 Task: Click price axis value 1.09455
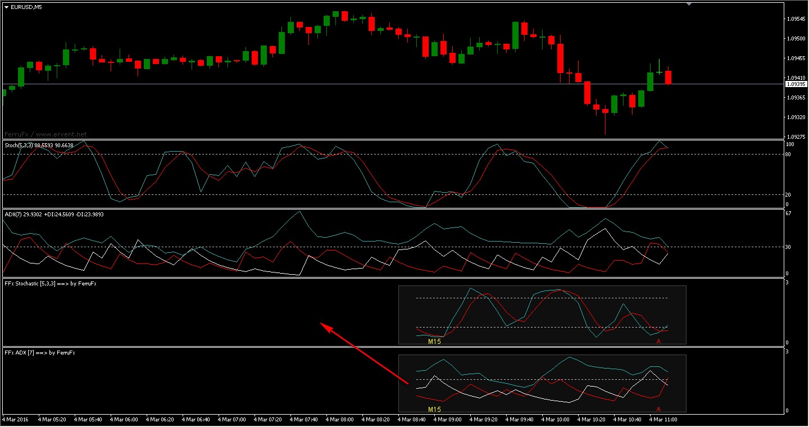[x=797, y=58]
